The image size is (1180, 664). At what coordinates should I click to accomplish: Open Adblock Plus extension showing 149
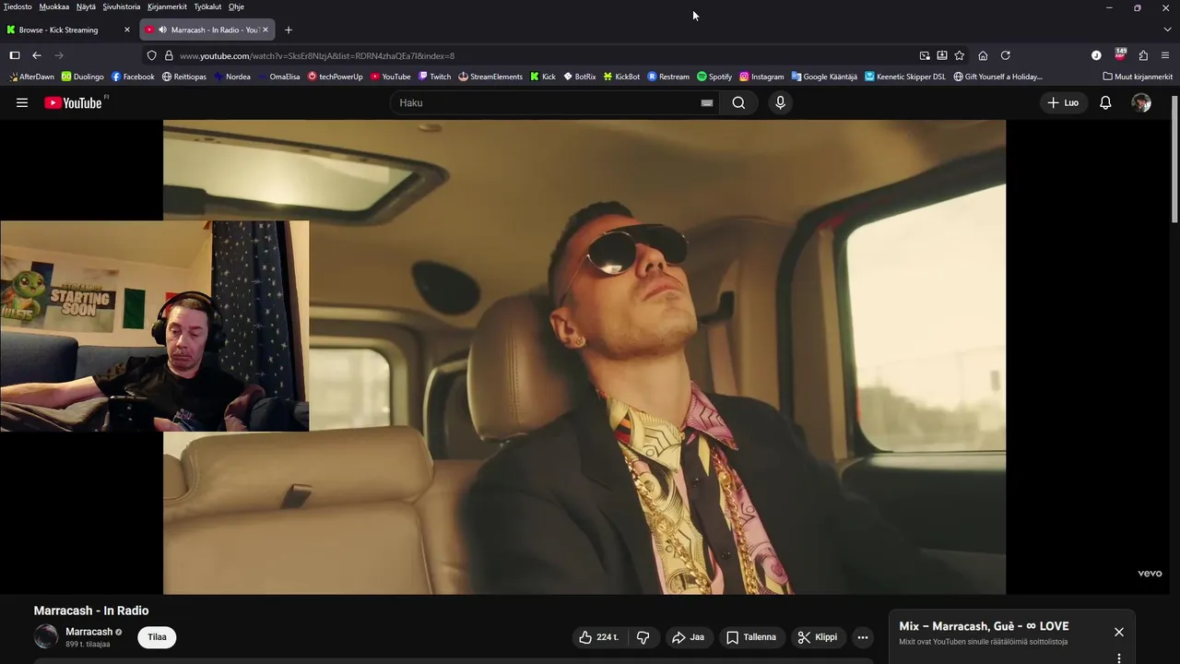coord(1120,54)
